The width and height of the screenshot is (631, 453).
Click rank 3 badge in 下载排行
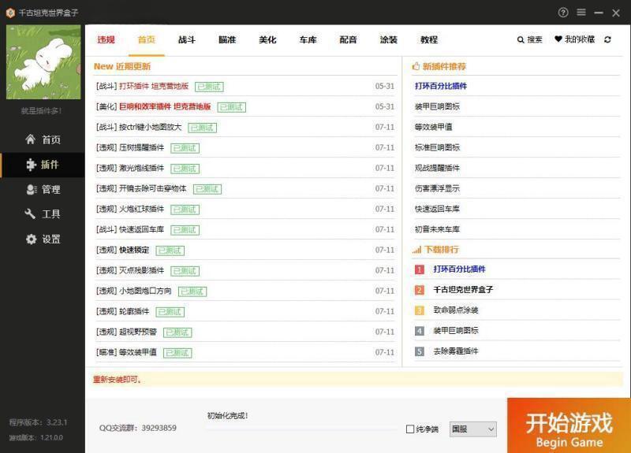point(419,310)
